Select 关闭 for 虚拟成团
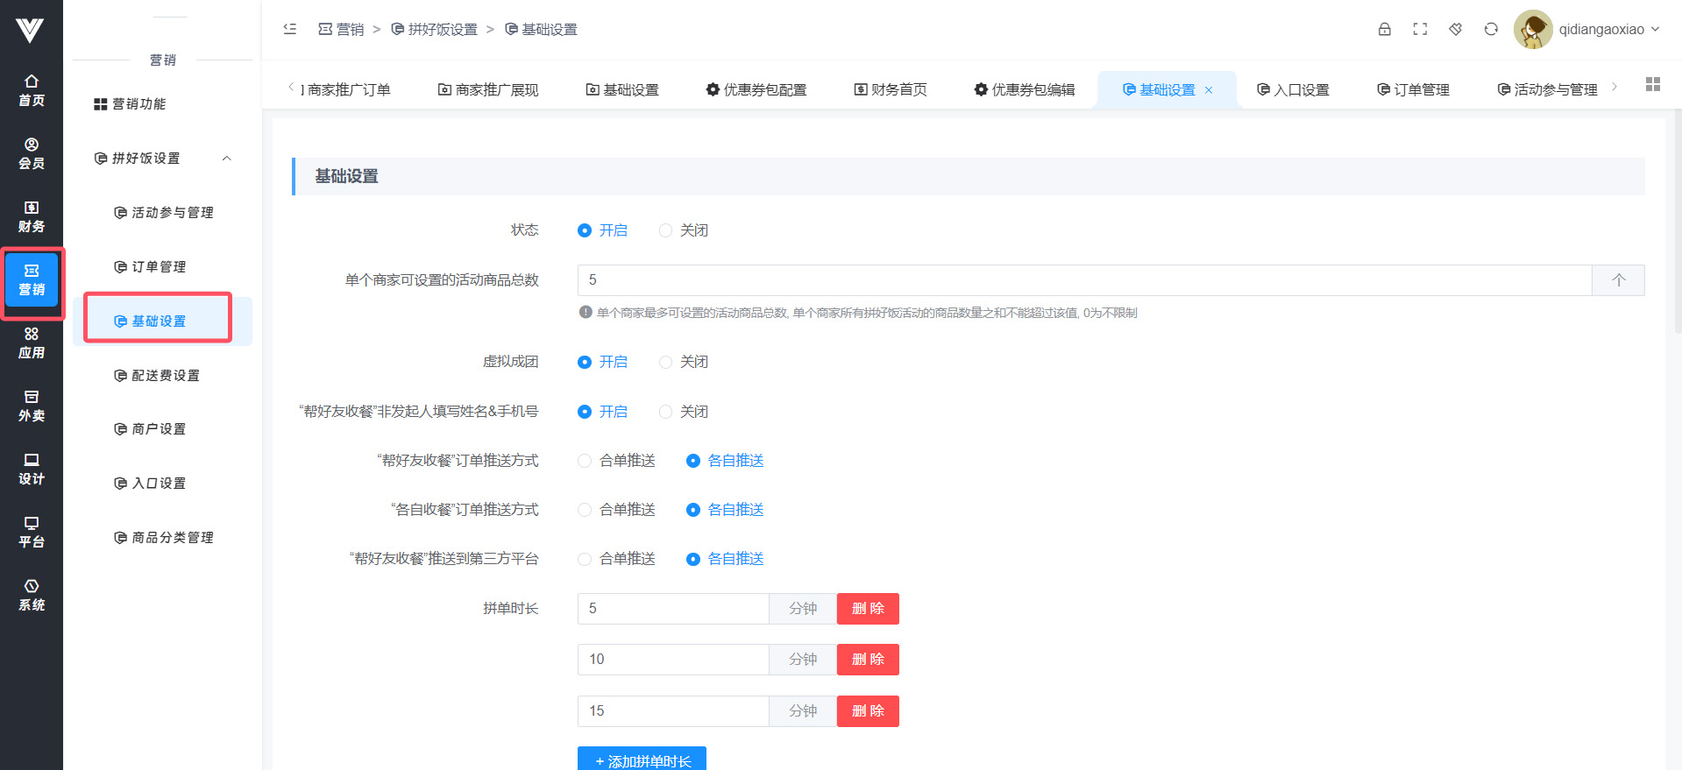1682x770 pixels. 666,362
